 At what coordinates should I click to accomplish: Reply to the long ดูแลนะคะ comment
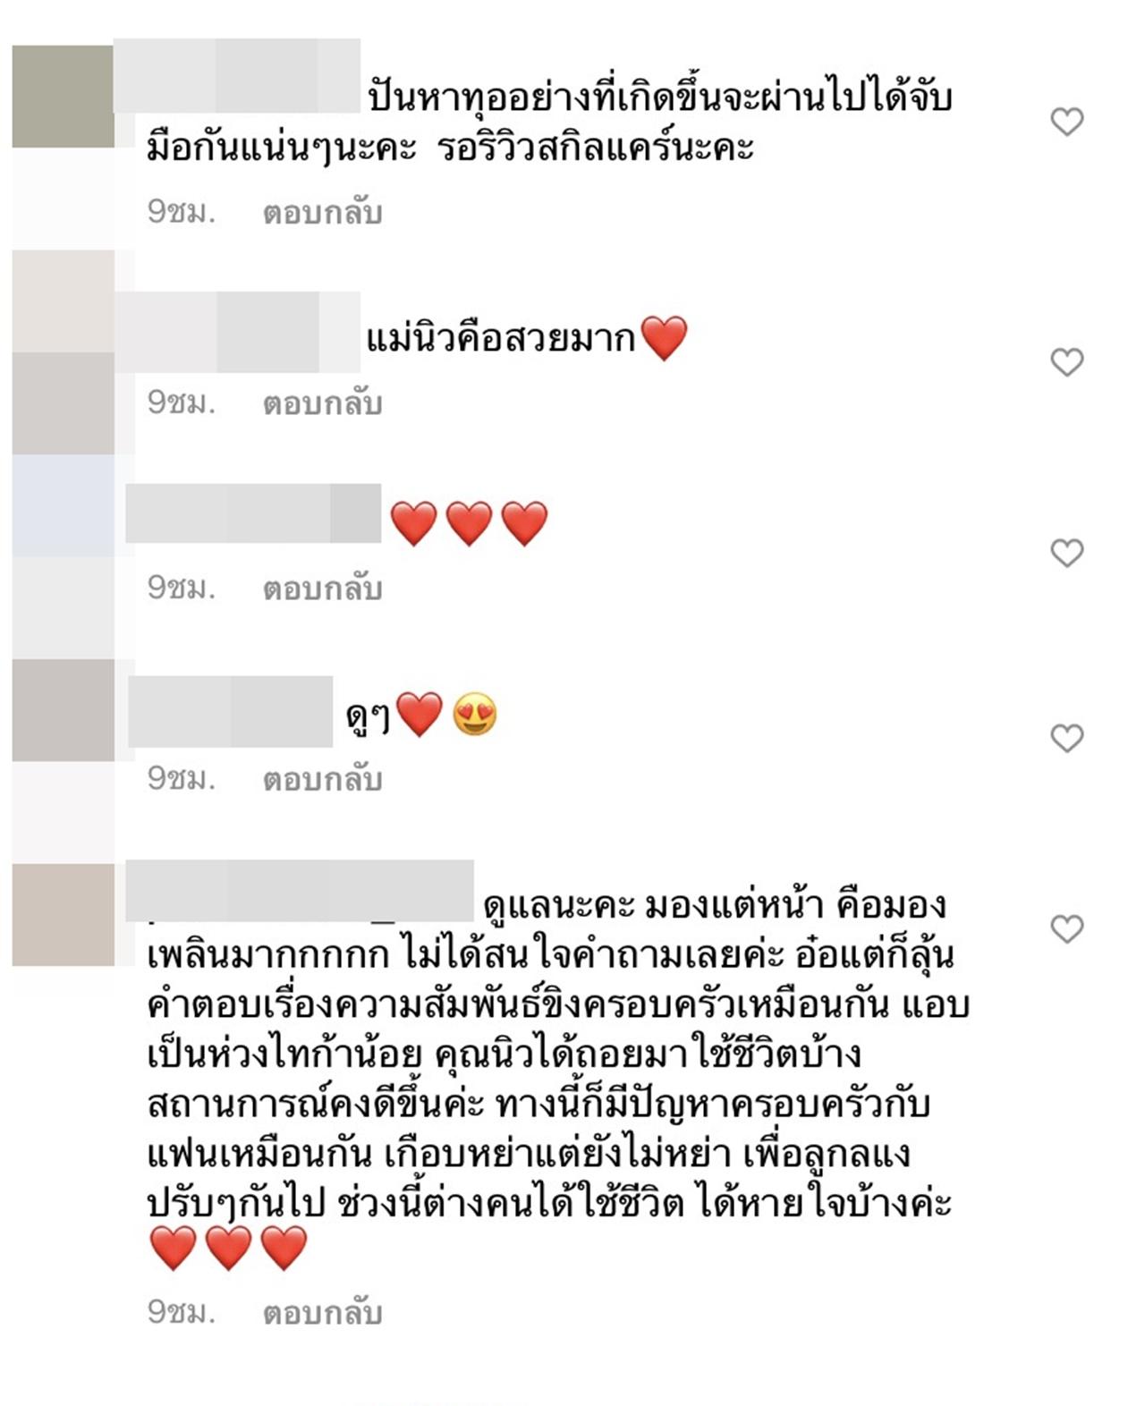tap(322, 1313)
